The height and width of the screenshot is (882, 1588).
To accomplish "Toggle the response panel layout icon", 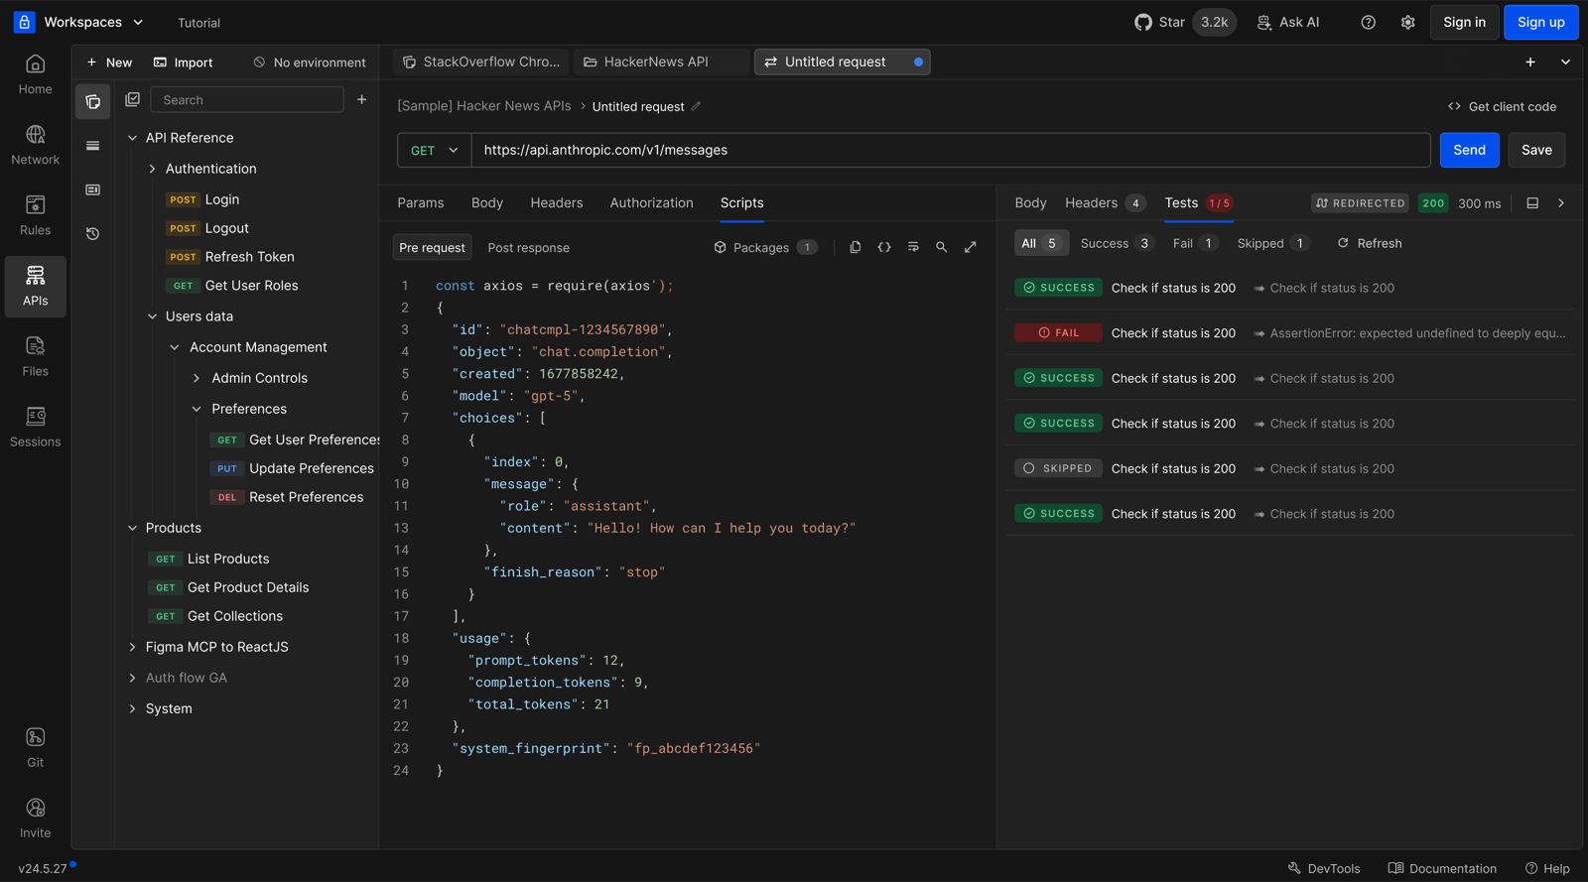I will (x=1532, y=203).
